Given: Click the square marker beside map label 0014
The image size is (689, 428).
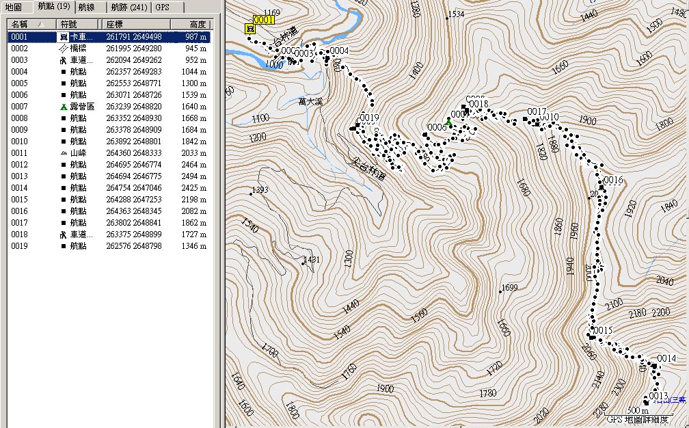Looking at the screenshot, I should (x=654, y=366).
